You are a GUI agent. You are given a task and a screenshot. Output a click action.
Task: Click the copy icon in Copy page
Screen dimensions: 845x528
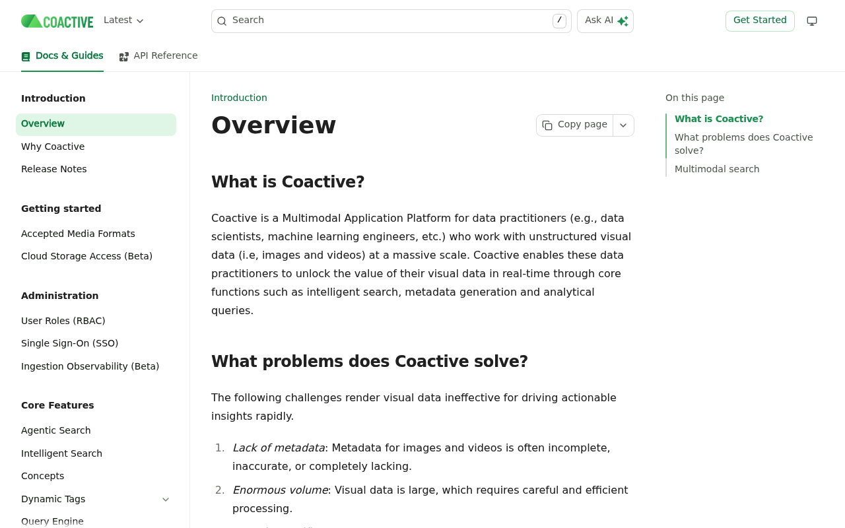[547, 125]
